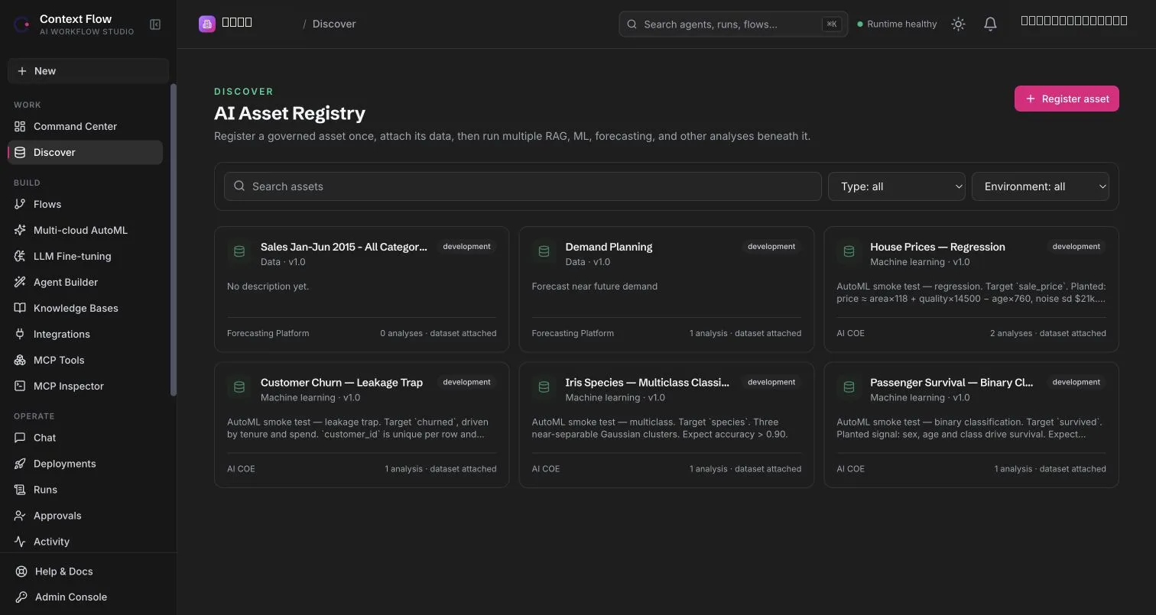
Task: Click the Approvals user-check icon
Action: click(20, 516)
